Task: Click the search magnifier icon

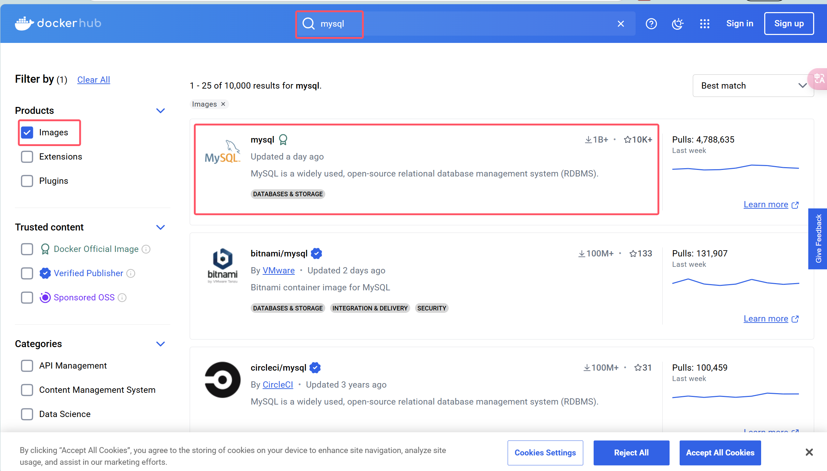Action: [x=308, y=24]
